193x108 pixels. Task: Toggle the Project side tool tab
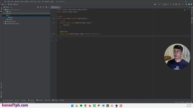[x=1, y=9]
